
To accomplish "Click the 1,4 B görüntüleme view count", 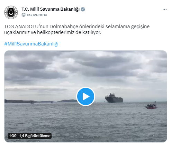I will (x=35, y=136).
